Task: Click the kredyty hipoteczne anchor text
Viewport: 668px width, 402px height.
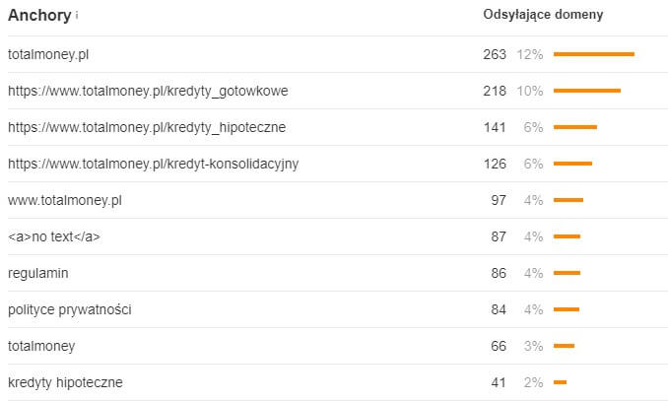Action: click(x=65, y=382)
